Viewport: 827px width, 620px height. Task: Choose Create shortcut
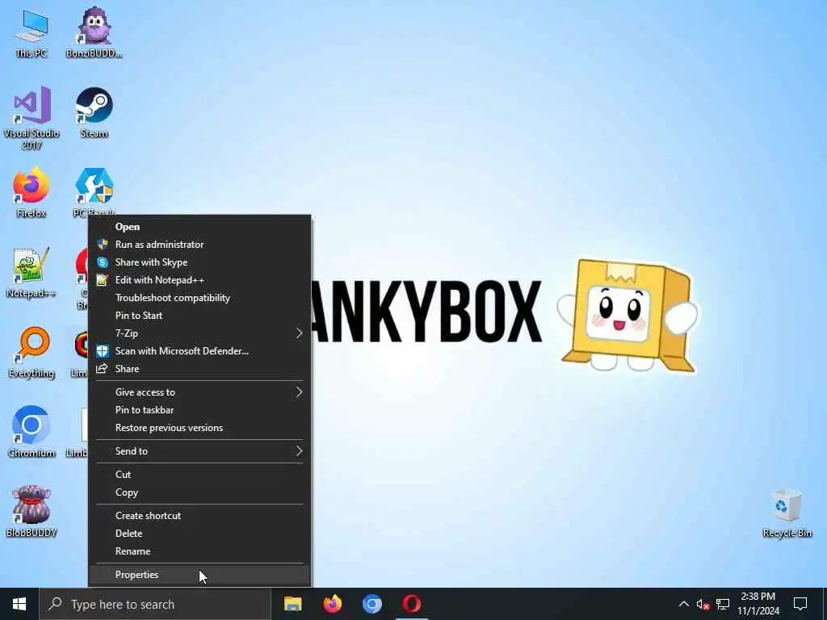click(200, 516)
